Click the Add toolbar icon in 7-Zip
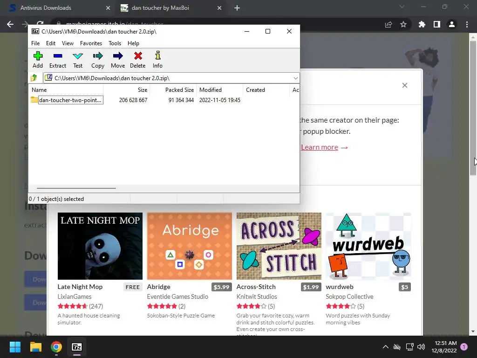 tap(38, 60)
